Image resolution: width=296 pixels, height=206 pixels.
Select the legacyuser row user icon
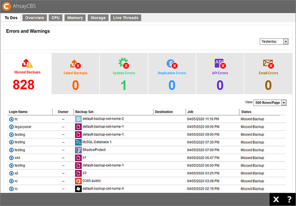tap(11, 127)
